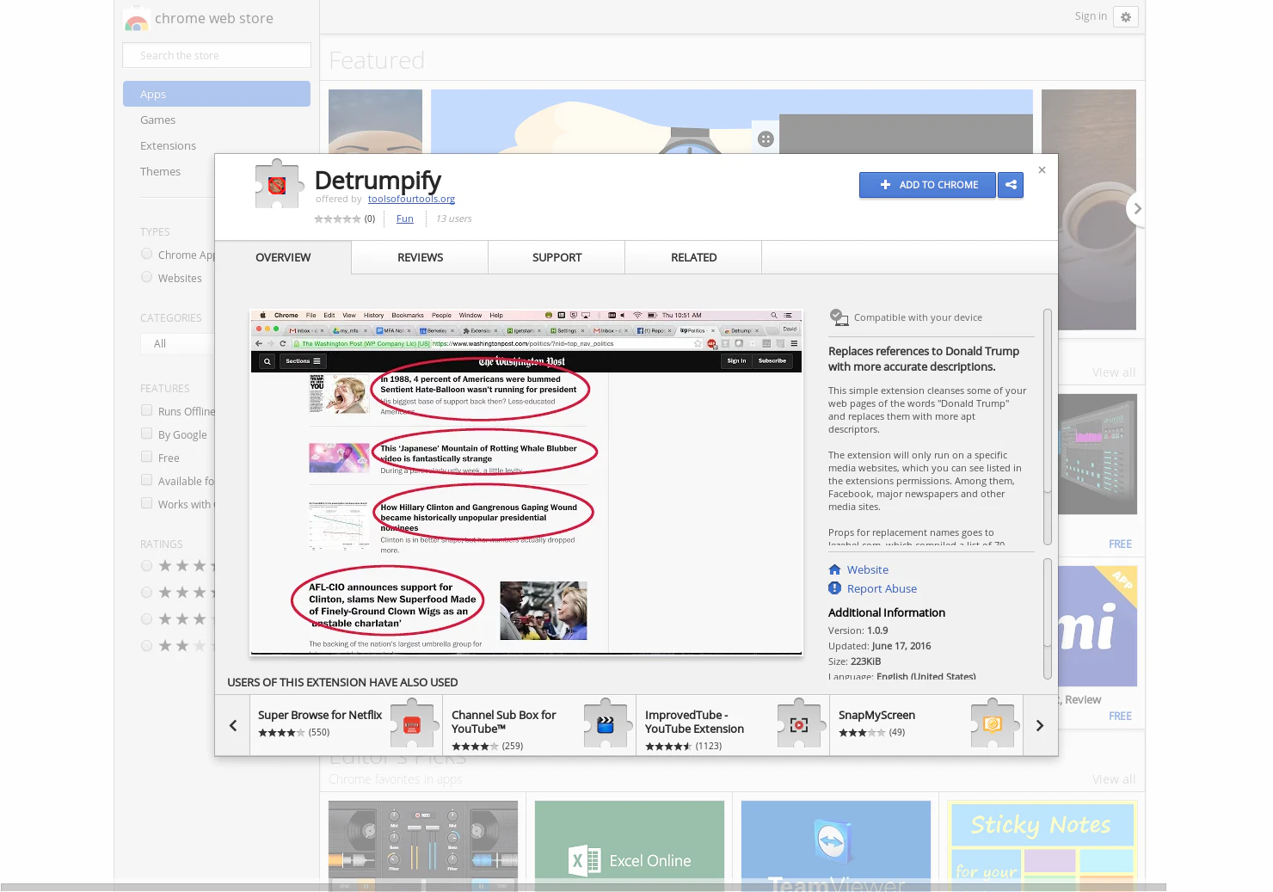
Task: Advance the featured carousel with right chevron
Action: (1136, 208)
